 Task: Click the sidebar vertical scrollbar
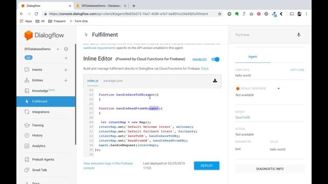(75, 94)
